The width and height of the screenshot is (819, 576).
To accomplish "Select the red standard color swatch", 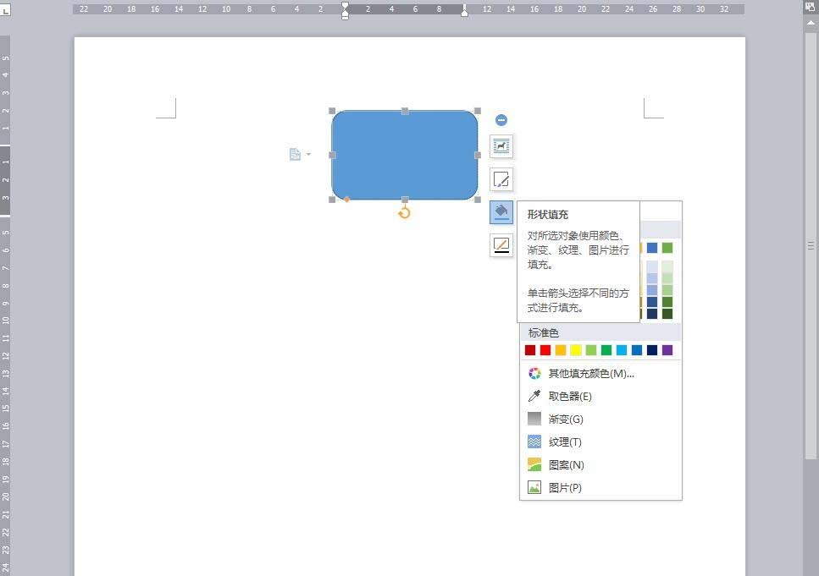I will point(545,349).
